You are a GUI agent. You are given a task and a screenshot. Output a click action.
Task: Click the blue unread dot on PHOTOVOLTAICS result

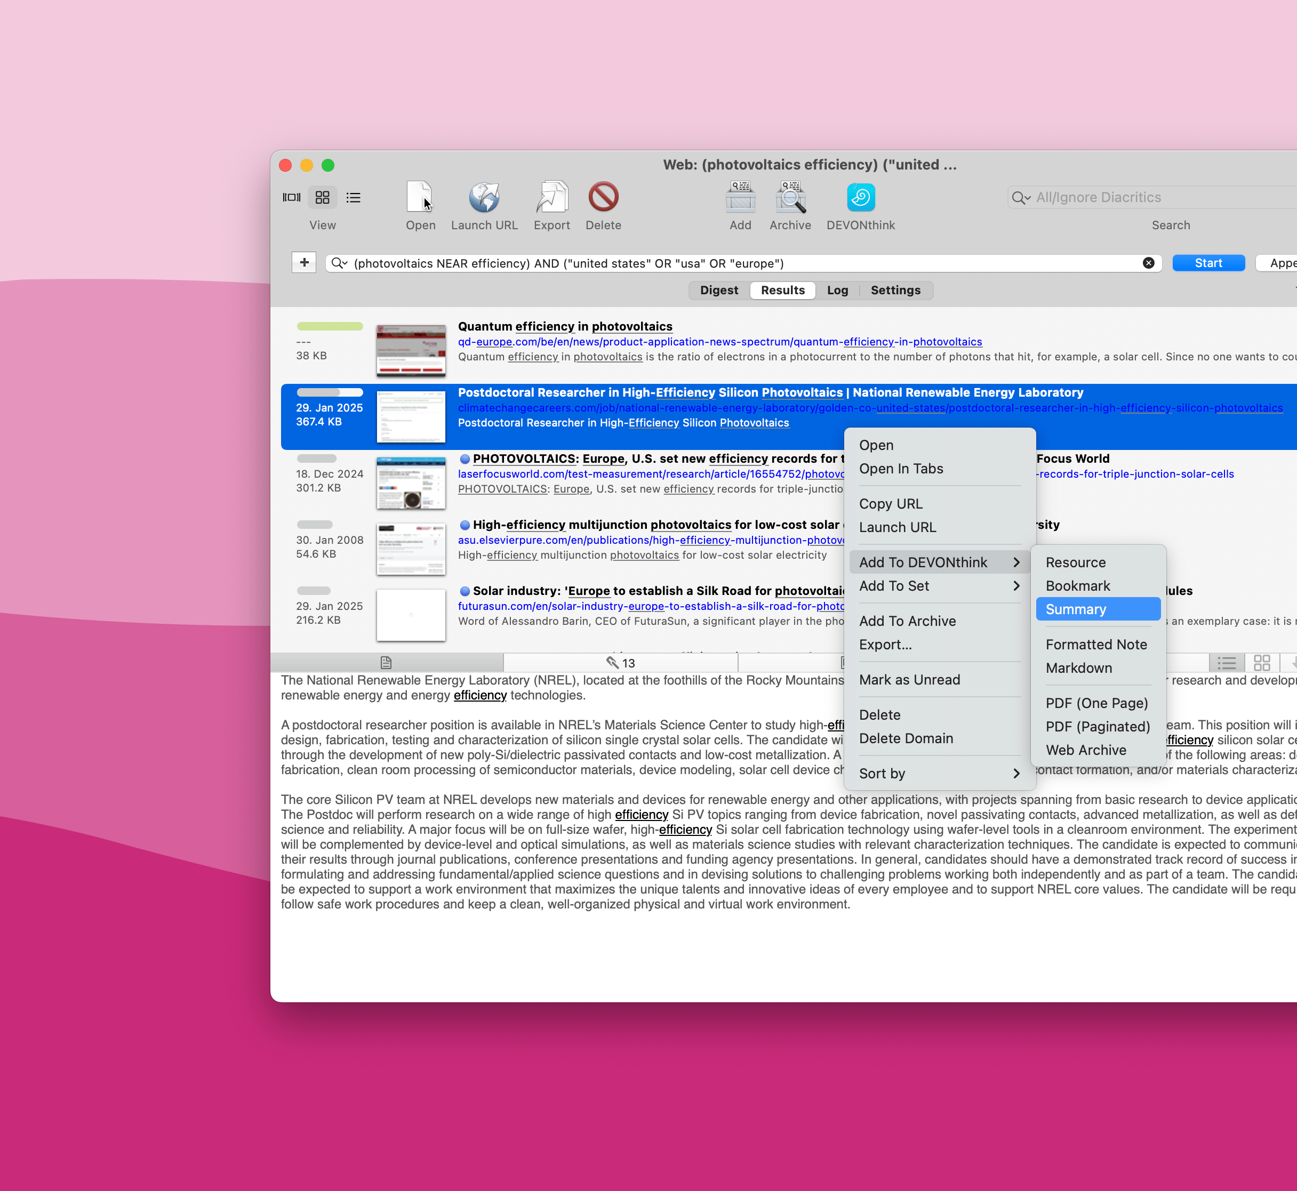click(x=465, y=459)
